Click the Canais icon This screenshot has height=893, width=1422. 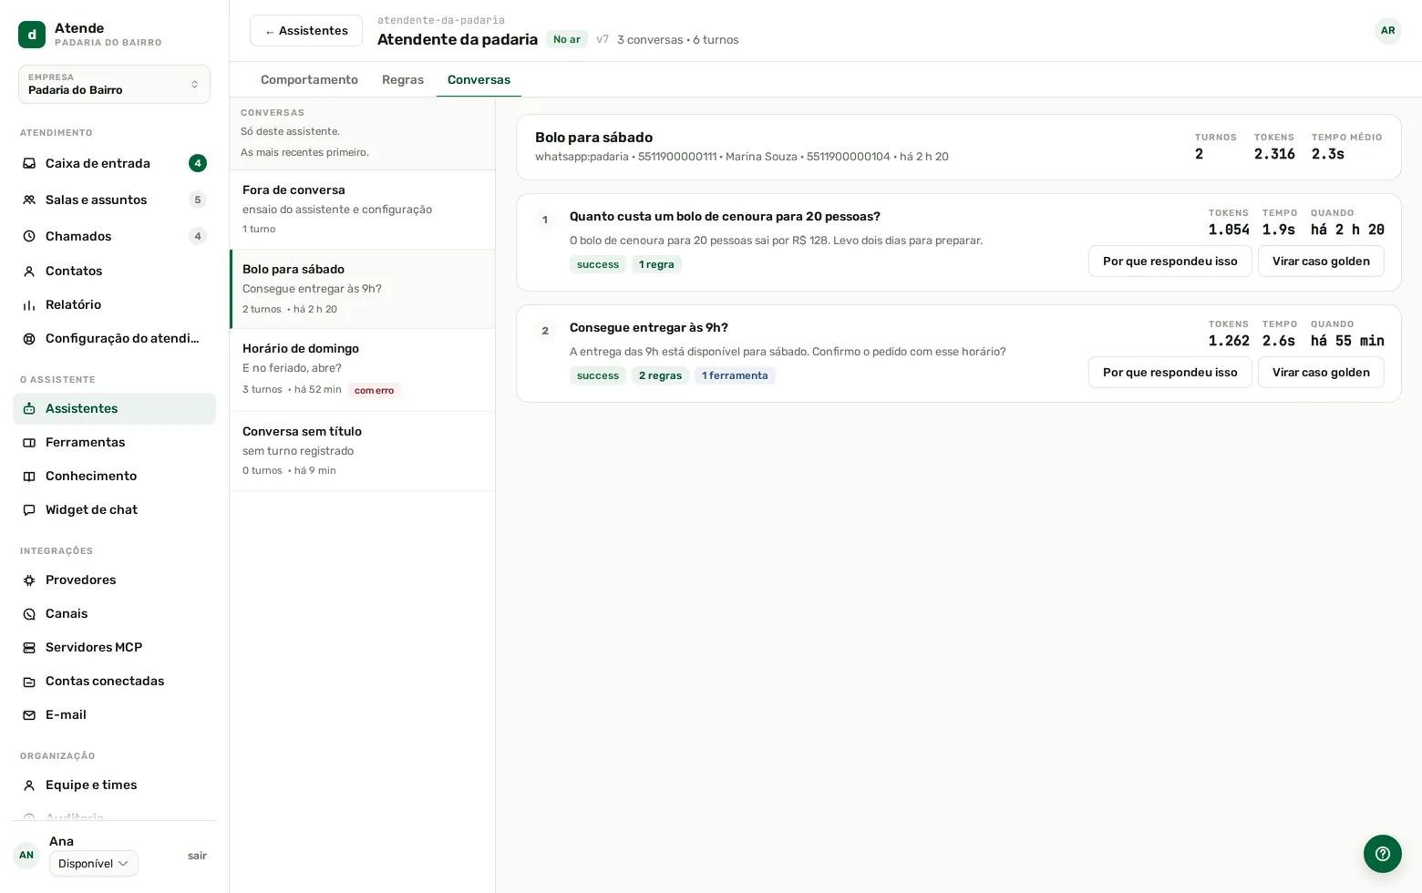tap(29, 614)
